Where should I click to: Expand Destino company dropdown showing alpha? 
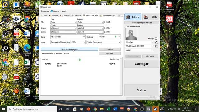tap(102, 32)
